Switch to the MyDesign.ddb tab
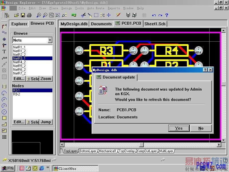Viewport: 229px width, 172px height. [74, 24]
